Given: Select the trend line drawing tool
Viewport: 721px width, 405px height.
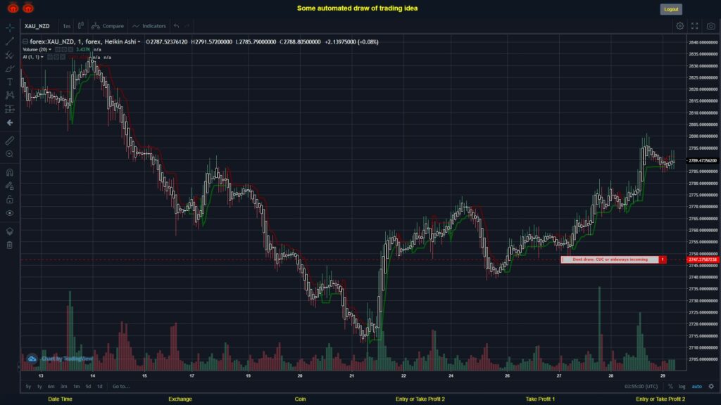Looking at the screenshot, I should (x=10, y=41).
